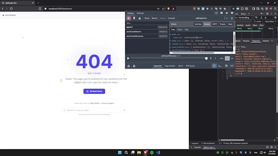Viewport: 278px width, 156px height.
Task: Click the 404 page search field
Action: [94, 110]
